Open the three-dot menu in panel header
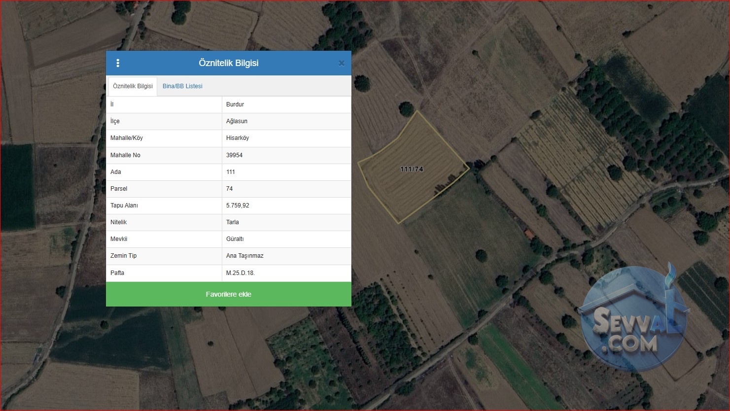Screen dimensions: 730x411 pyautogui.click(x=118, y=63)
